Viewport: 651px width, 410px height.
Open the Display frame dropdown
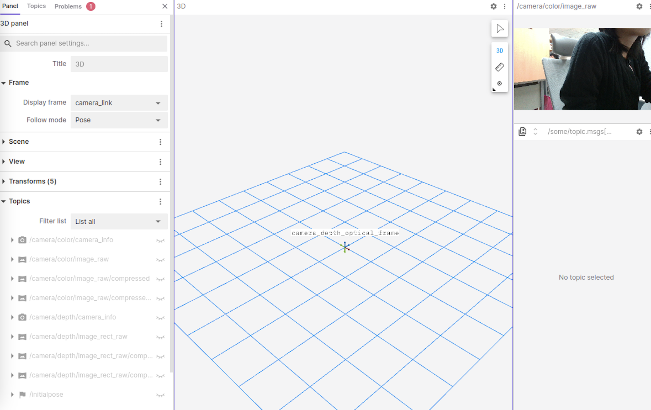point(119,103)
